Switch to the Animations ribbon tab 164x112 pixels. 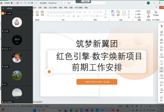[45, 8]
